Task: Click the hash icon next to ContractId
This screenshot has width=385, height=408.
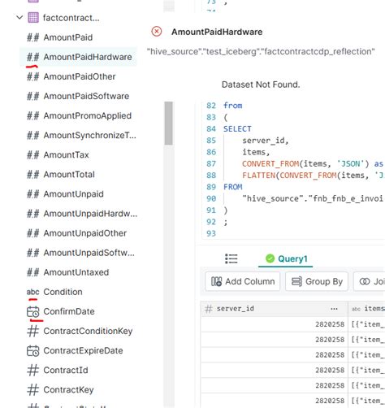Action: (x=33, y=370)
